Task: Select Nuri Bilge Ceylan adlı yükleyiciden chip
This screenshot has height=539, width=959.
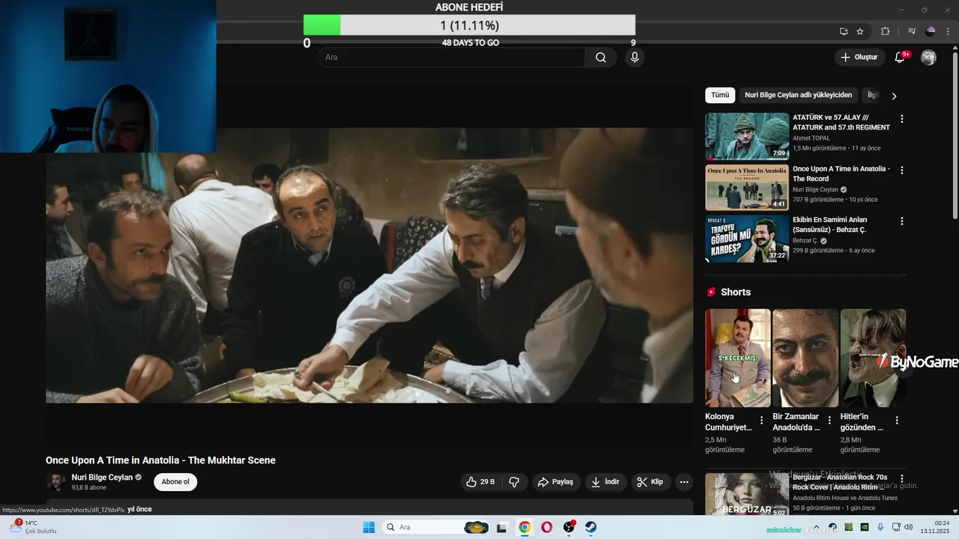Action: [x=799, y=95]
